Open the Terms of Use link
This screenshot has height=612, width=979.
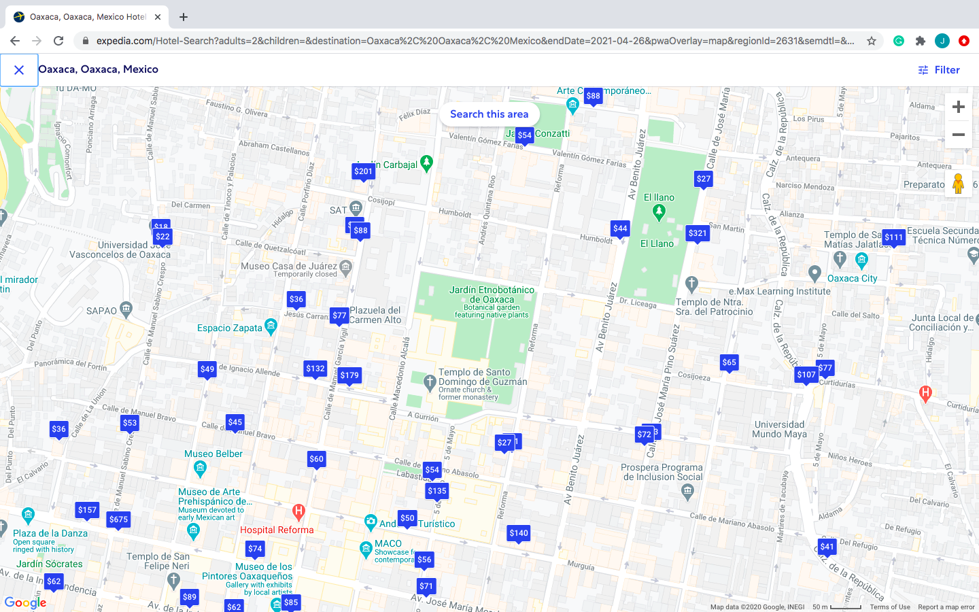tap(890, 607)
